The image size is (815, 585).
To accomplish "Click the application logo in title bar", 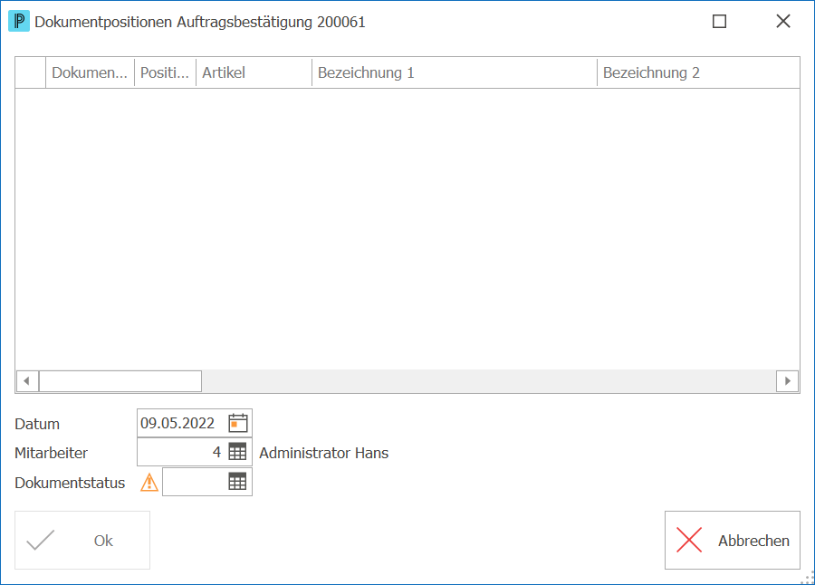I will click(19, 22).
